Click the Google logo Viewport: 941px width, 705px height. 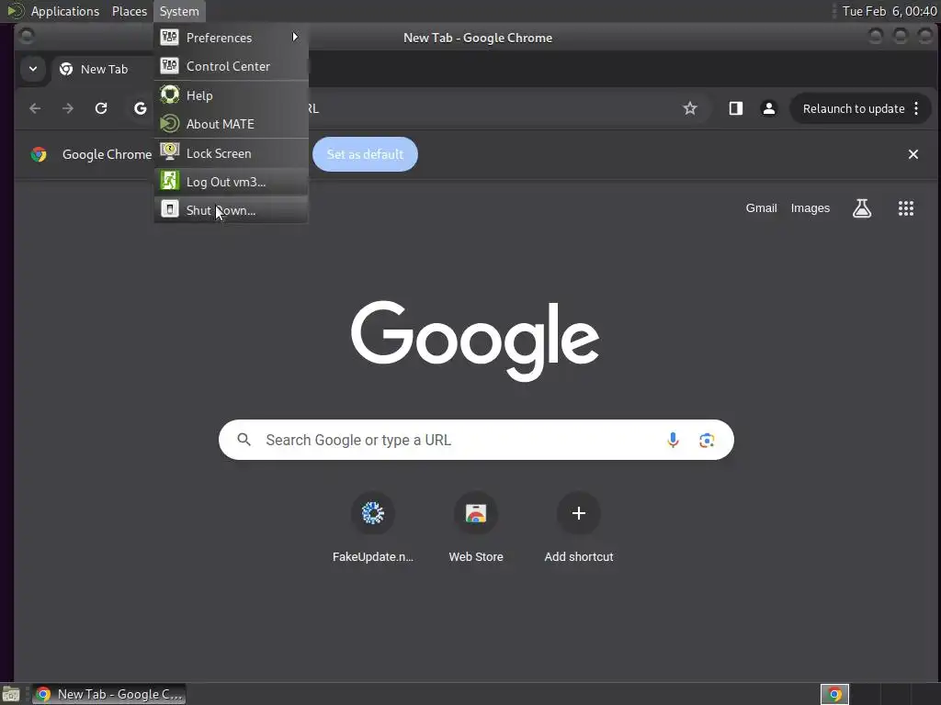(475, 341)
